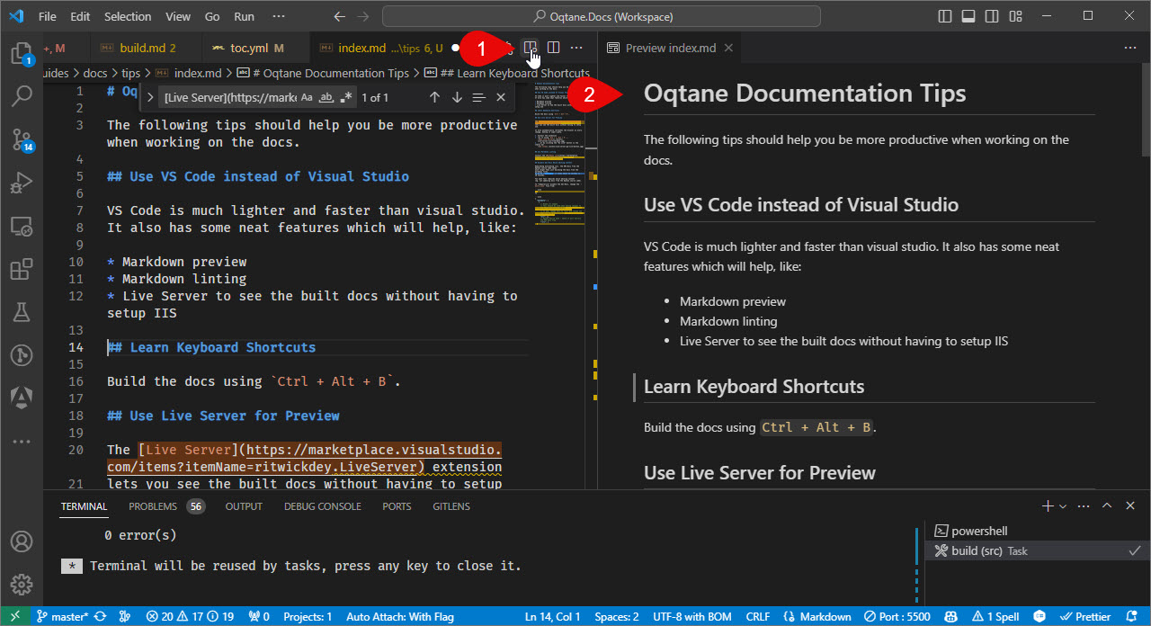
Task: Open the Search view in the activity bar
Action: click(x=22, y=96)
